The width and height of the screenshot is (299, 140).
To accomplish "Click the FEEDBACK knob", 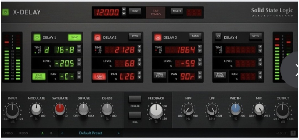I will pyautogui.click(x=156, y=111).
